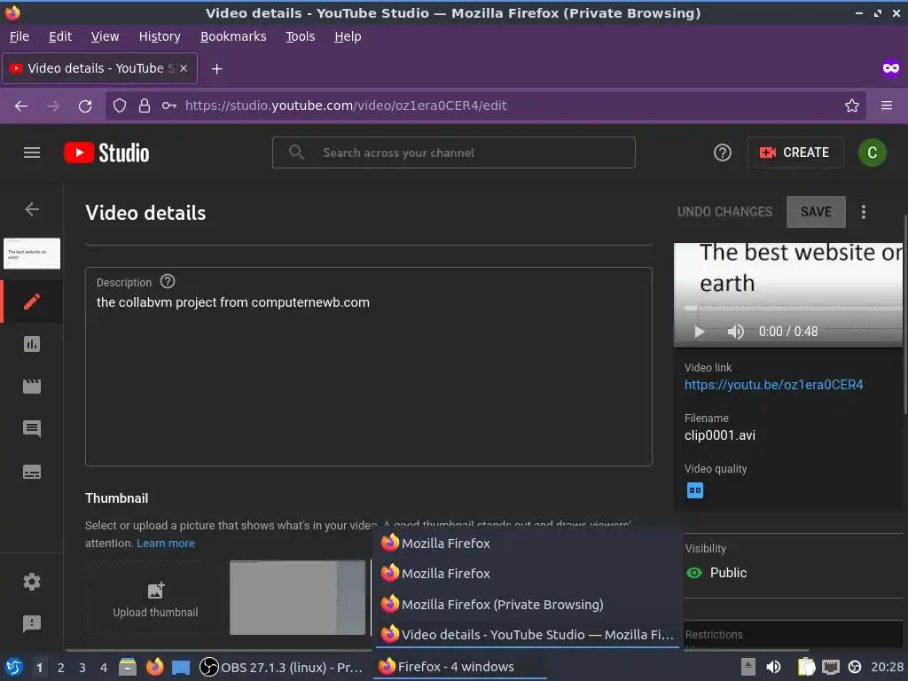The height and width of the screenshot is (681, 908).
Task: Open the start menu at taskbar left
Action: click(x=14, y=667)
